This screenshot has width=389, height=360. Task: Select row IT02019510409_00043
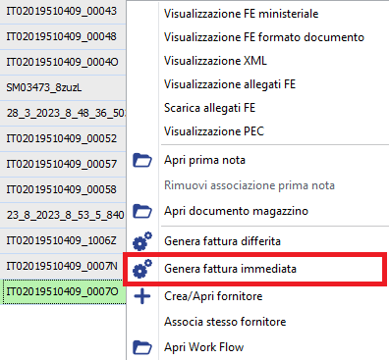click(x=63, y=11)
